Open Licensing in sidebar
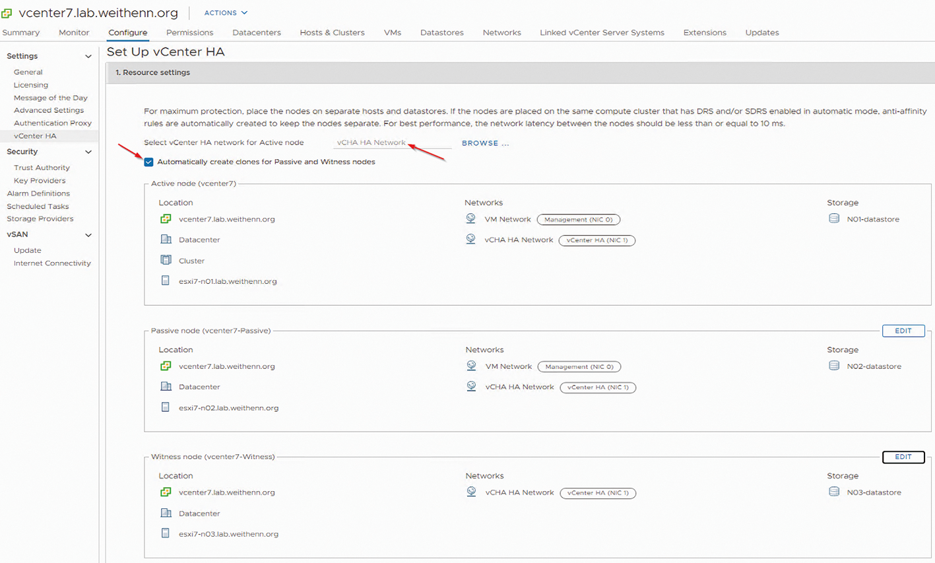 point(31,85)
